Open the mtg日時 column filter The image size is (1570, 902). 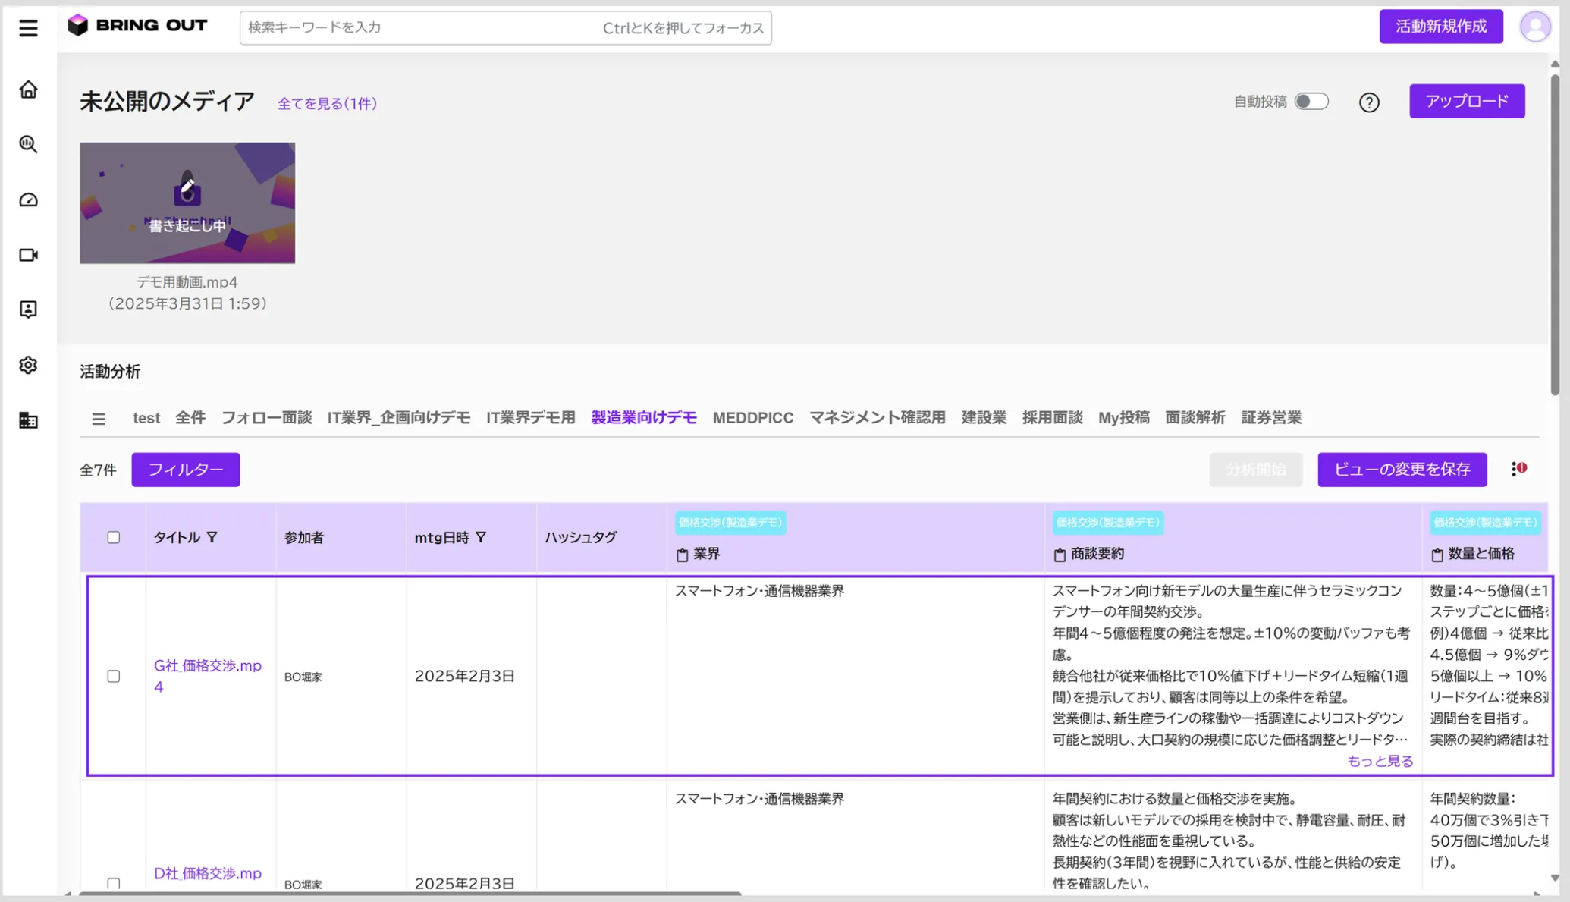coord(481,537)
